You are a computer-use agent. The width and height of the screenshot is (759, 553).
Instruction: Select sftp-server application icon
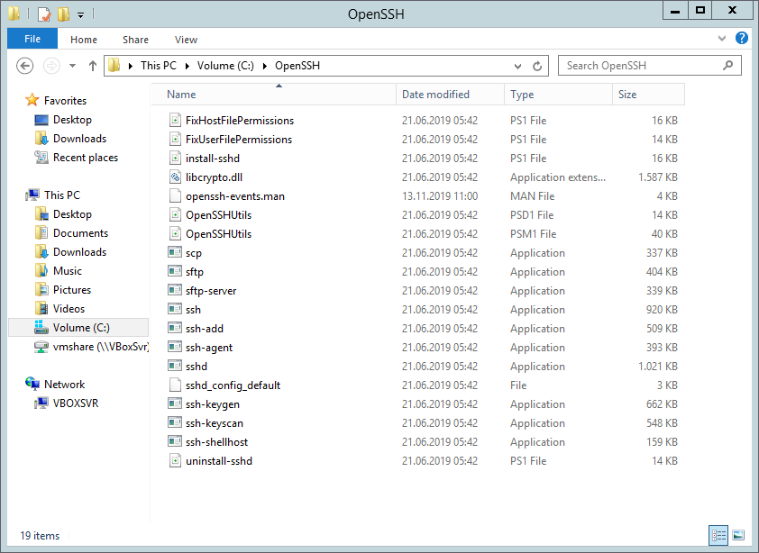click(175, 290)
